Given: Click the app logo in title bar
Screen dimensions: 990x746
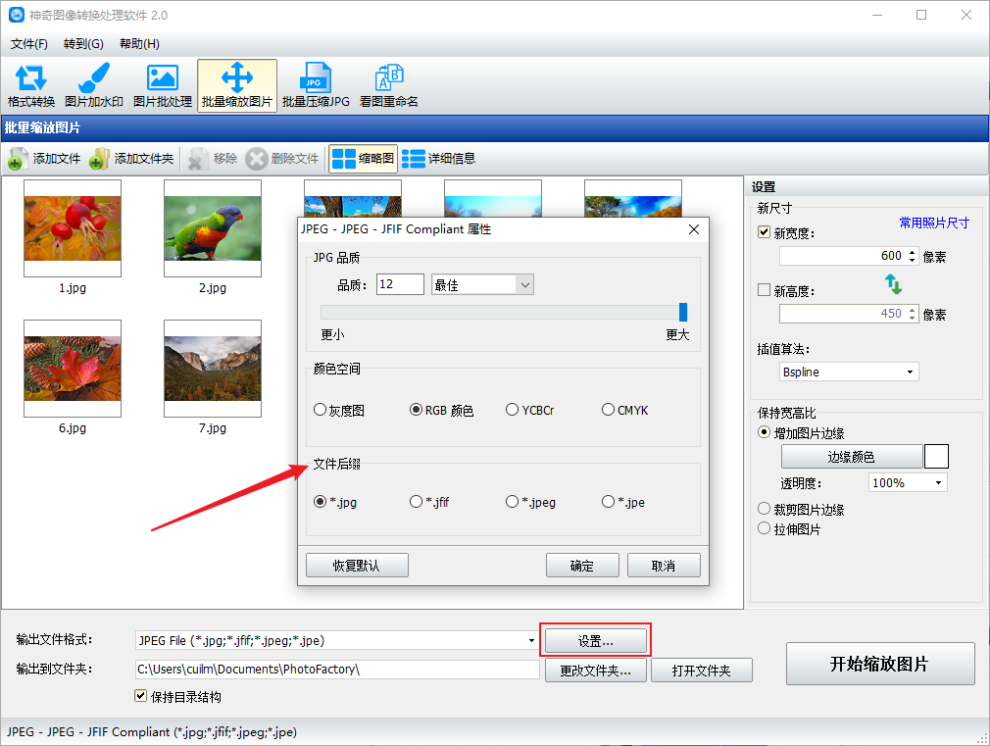Looking at the screenshot, I should pyautogui.click(x=17, y=15).
